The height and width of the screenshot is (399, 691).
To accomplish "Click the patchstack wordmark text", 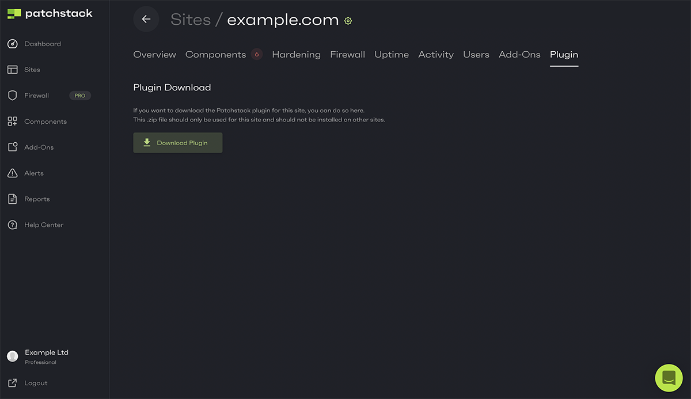I will [x=59, y=14].
